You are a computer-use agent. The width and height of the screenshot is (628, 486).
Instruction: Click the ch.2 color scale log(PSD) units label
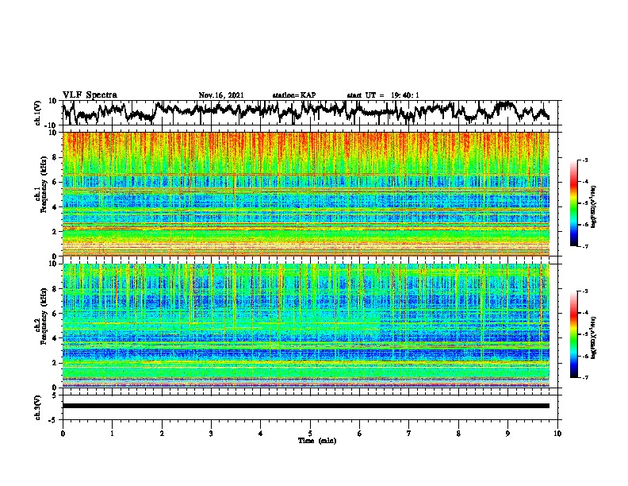click(x=594, y=337)
